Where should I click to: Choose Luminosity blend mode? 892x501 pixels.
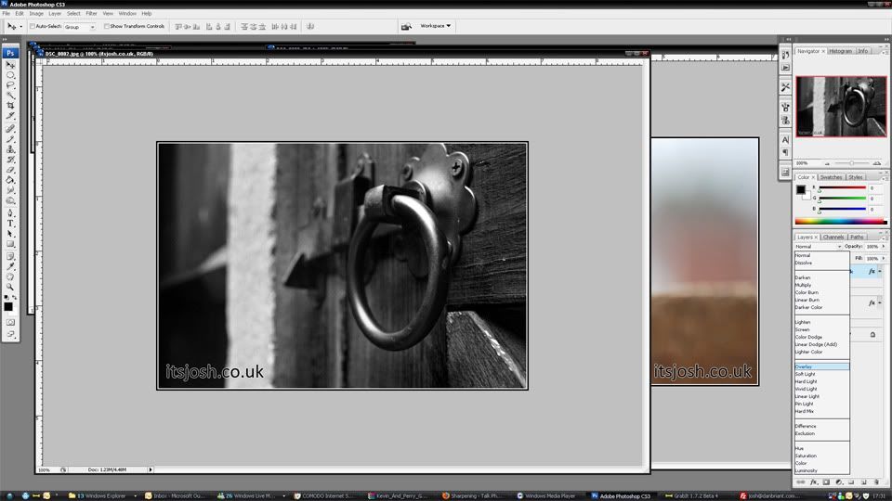pos(821,470)
